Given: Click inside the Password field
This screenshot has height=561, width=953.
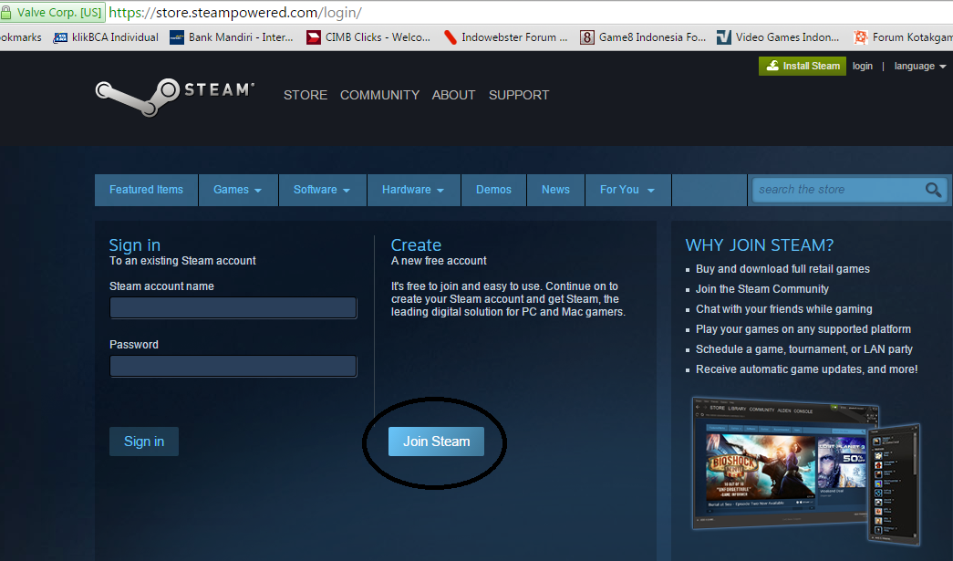Looking at the screenshot, I should [x=233, y=366].
